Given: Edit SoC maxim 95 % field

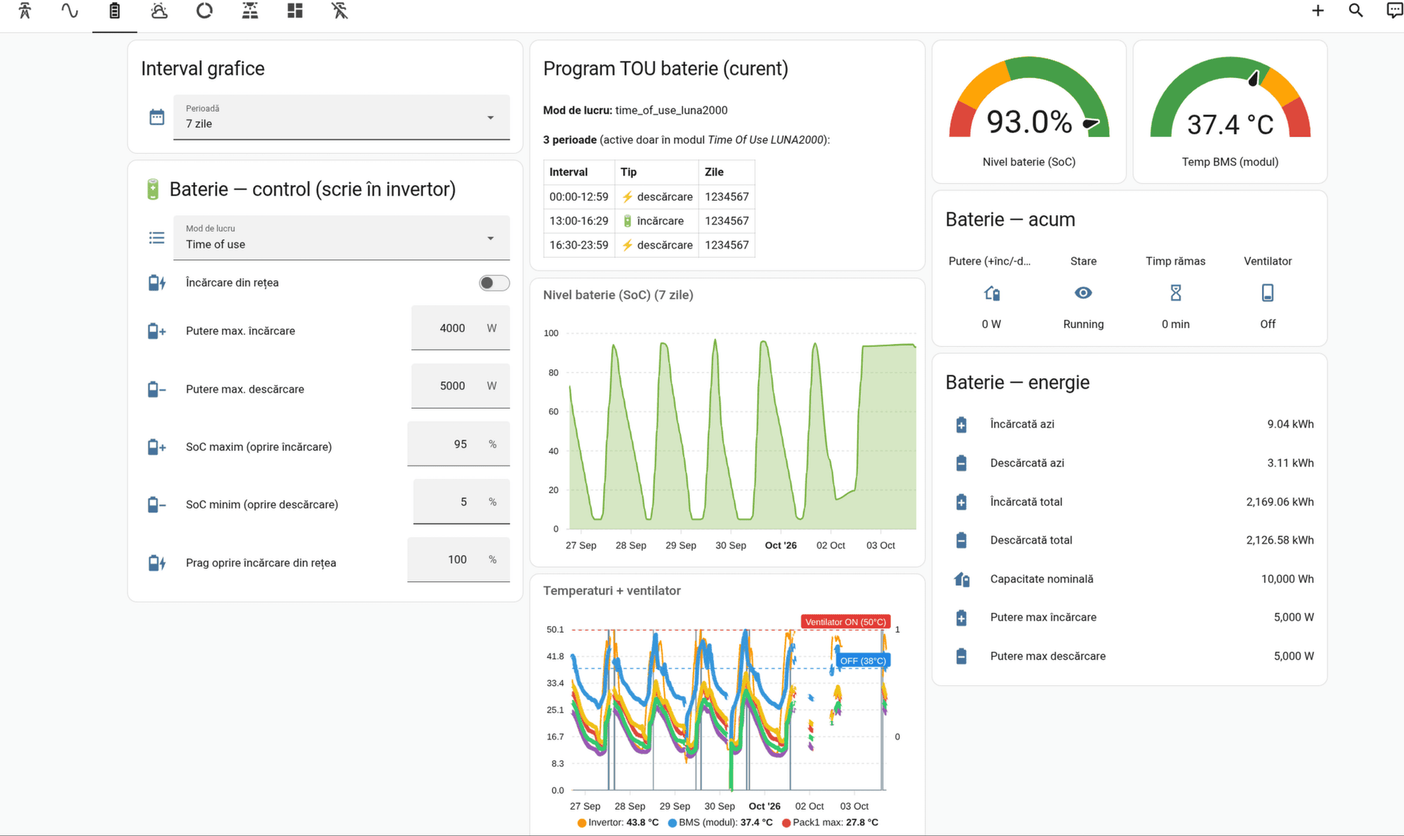Looking at the screenshot, I should pyautogui.click(x=458, y=444).
